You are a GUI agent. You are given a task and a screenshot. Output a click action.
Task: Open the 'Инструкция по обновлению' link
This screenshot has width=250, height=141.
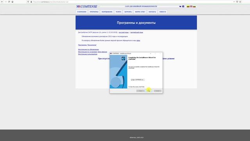89,50
